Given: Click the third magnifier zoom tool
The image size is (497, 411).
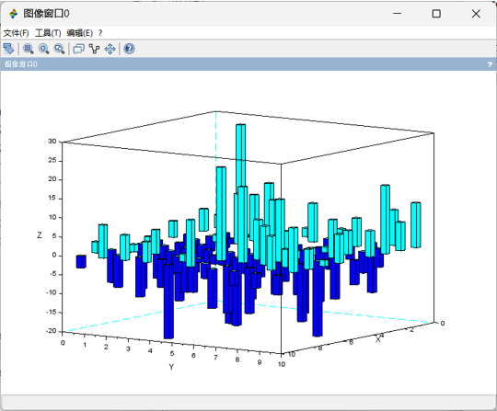Looking at the screenshot, I should pos(59,49).
